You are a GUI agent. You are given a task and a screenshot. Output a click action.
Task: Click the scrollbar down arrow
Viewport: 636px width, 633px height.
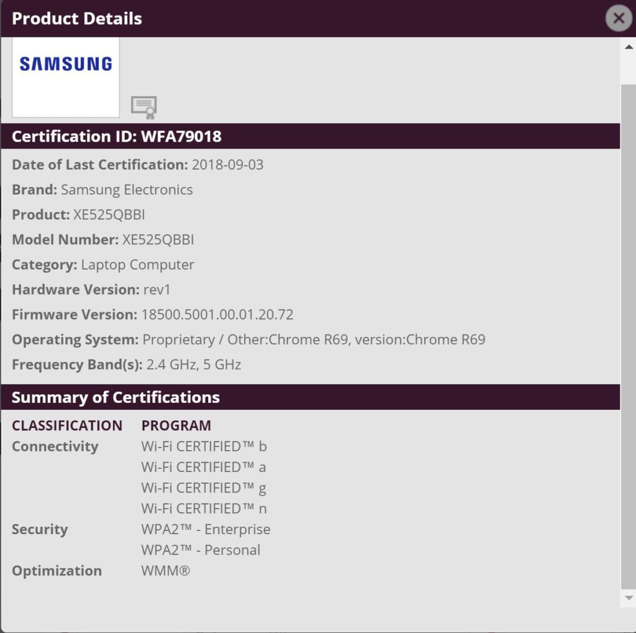pyautogui.click(x=629, y=598)
